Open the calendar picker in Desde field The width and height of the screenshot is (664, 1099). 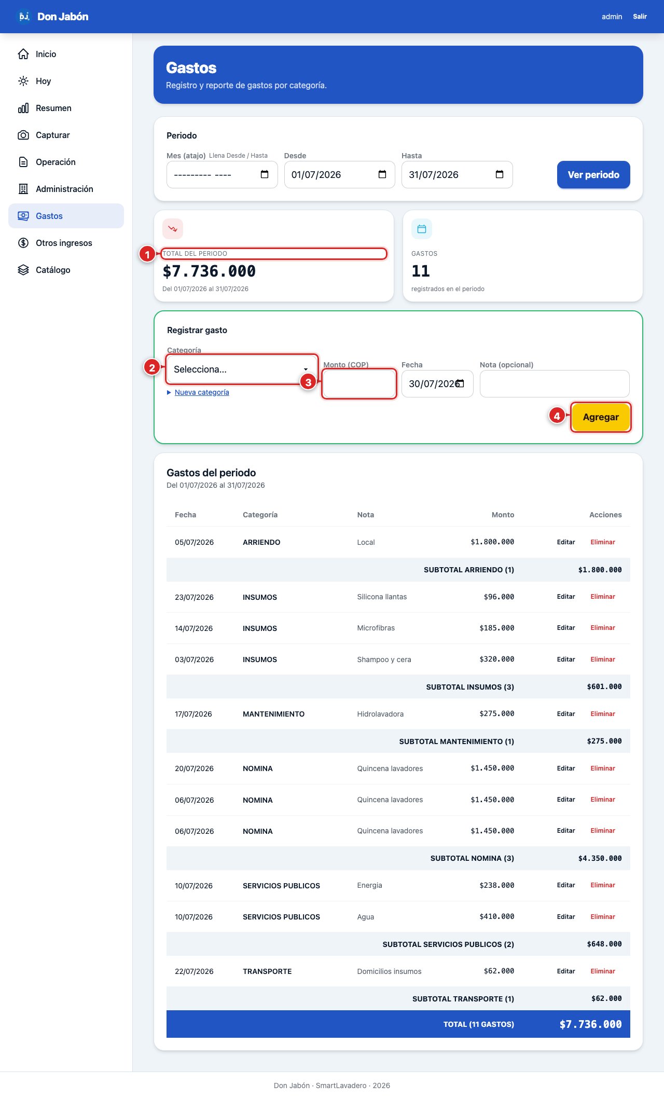coord(382,174)
